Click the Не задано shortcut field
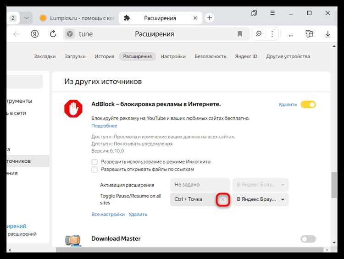 coord(200,185)
